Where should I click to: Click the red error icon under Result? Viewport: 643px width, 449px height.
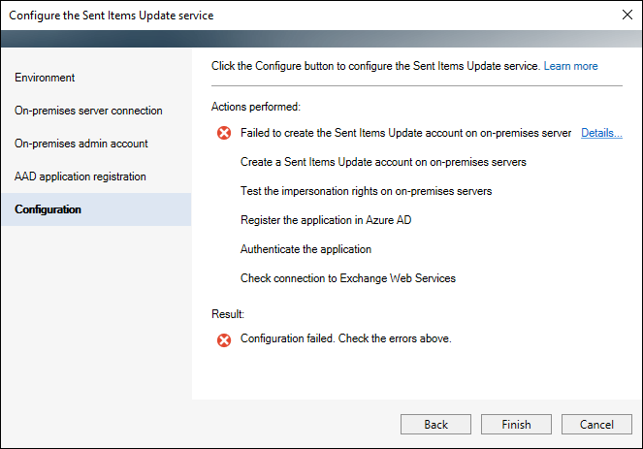coord(224,340)
